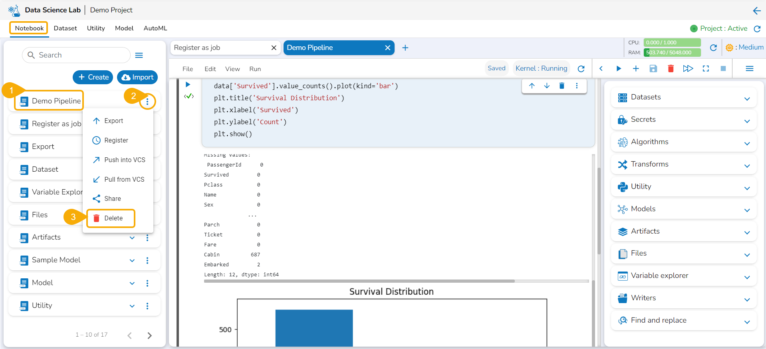Choose Push into VCS option
This screenshot has width=766, height=349.
124,160
